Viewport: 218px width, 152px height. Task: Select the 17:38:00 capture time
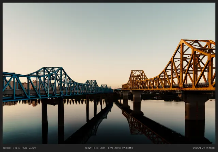point(211,148)
